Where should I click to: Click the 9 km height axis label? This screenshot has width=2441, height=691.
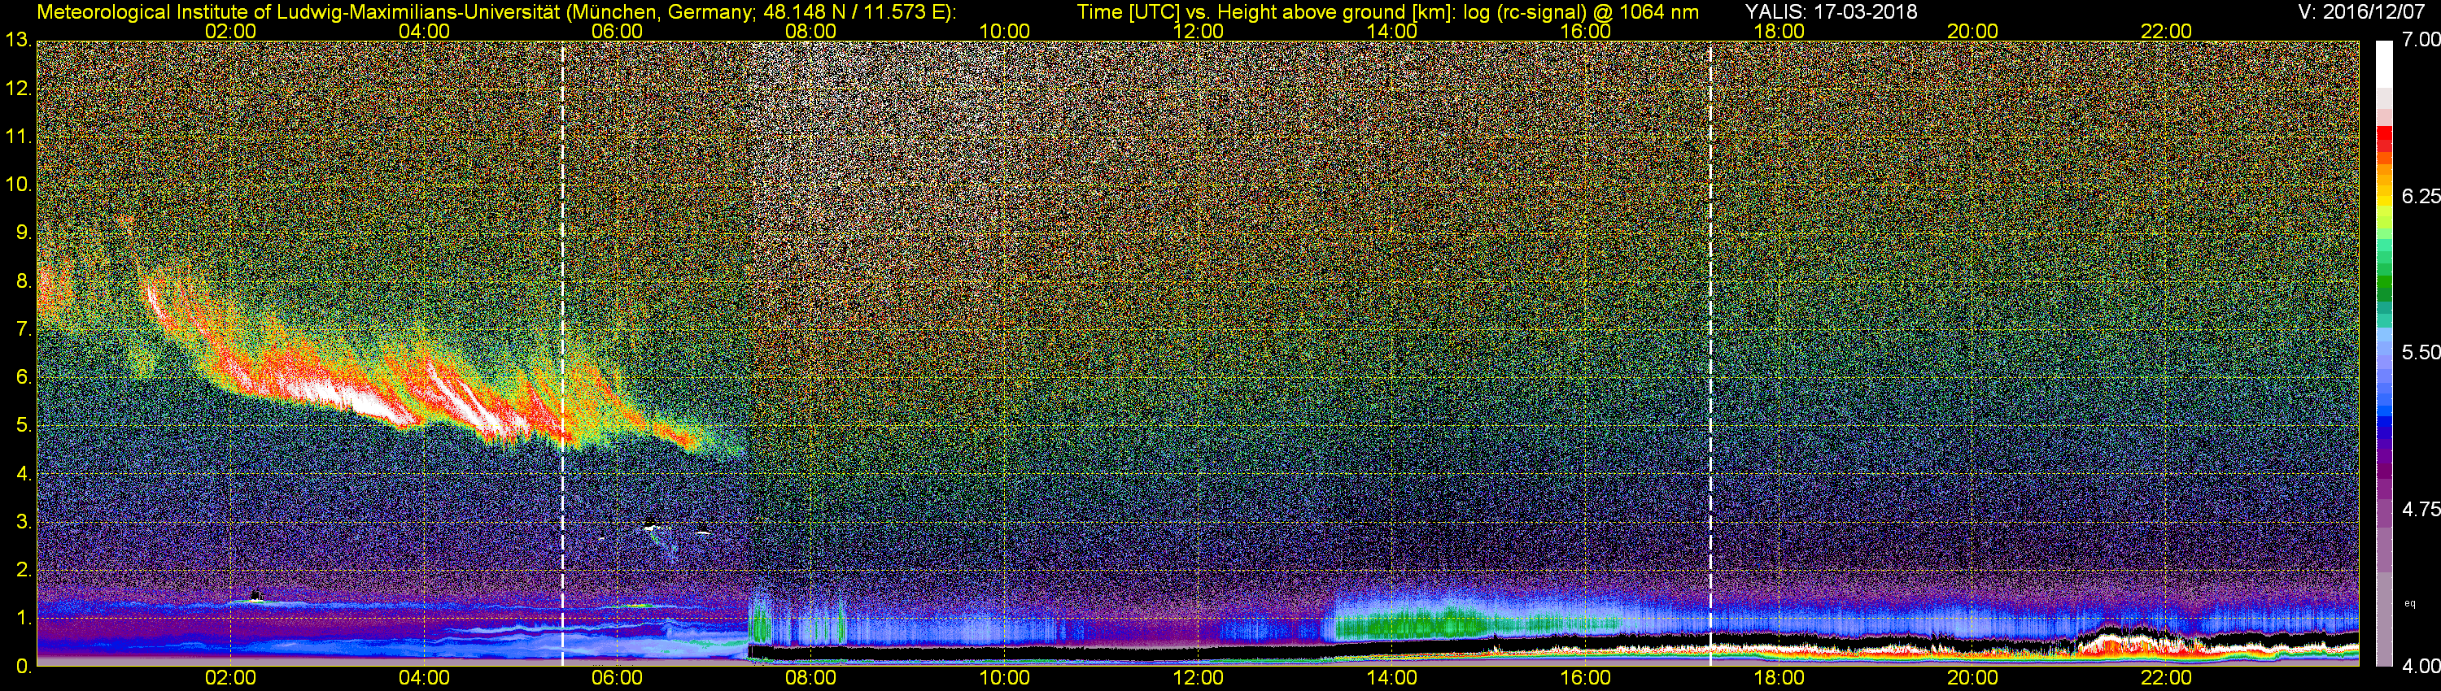[x=24, y=233]
